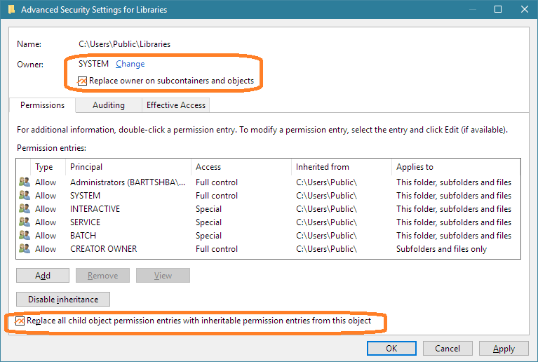
Task: Click the principal icon for CREATOR OWNER row
Action: (x=25, y=248)
